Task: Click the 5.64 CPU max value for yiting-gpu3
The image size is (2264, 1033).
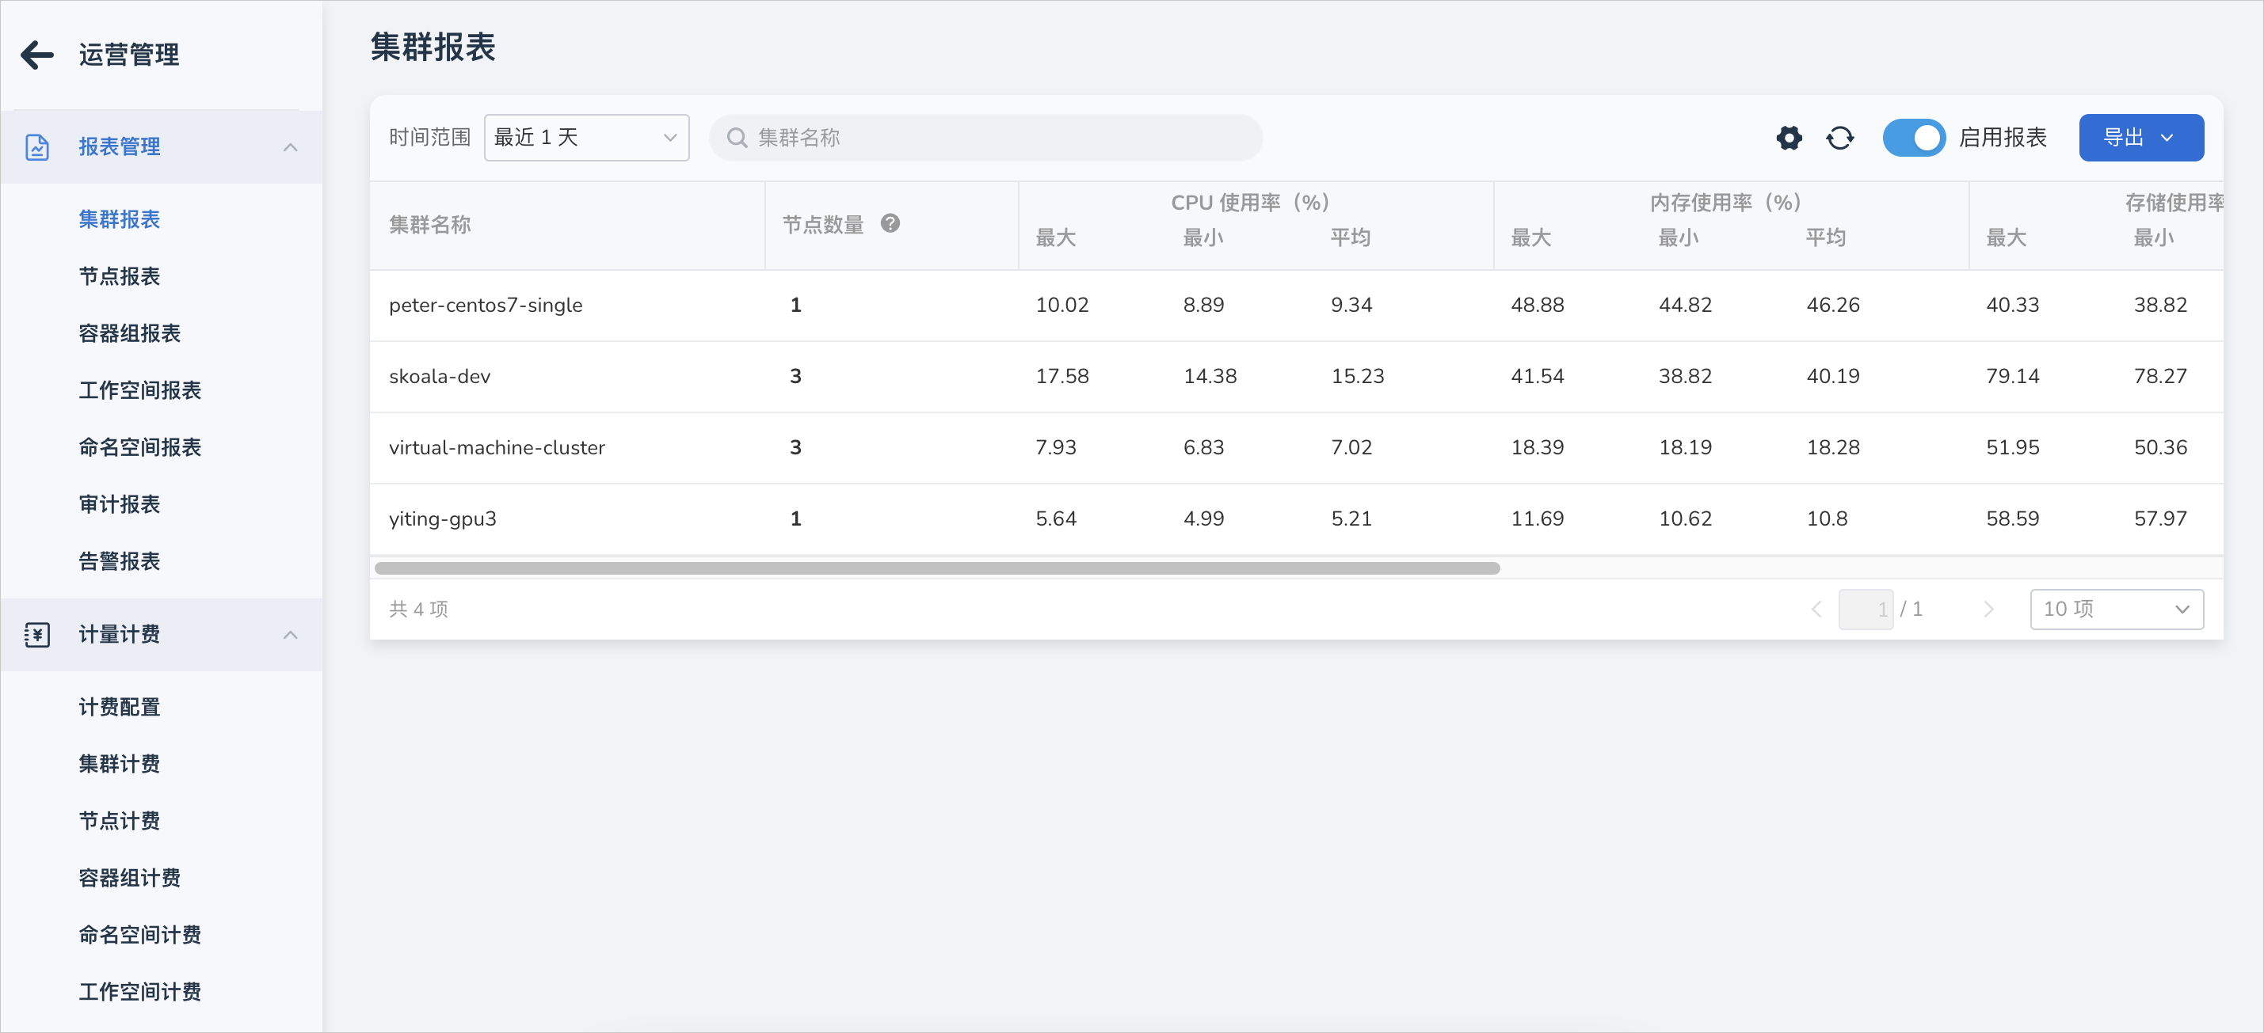Action: (1055, 518)
